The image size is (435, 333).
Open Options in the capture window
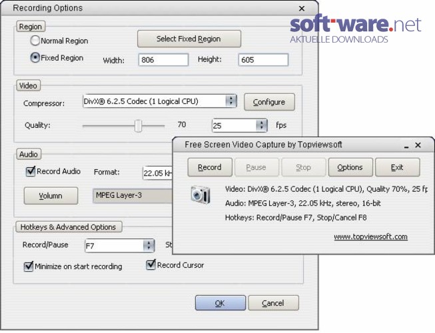[350, 167]
